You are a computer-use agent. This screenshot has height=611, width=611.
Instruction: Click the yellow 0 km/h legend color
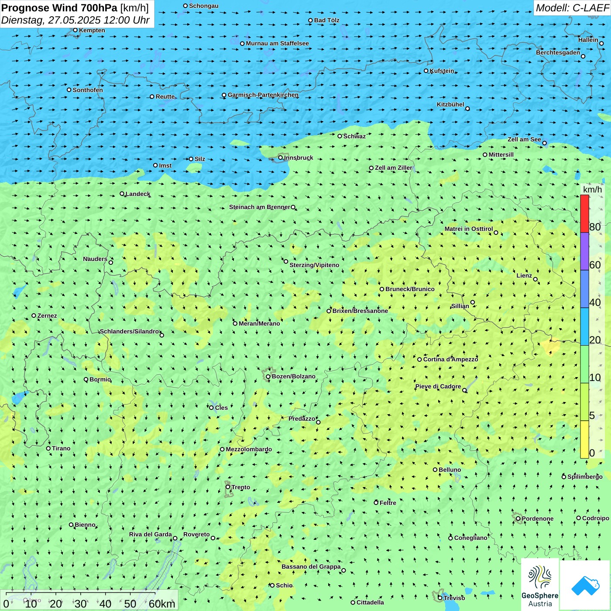tap(584, 439)
